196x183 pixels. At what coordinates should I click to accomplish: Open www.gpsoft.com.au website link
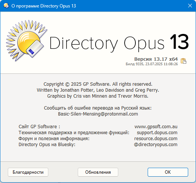pyautogui.click(x=156, y=127)
